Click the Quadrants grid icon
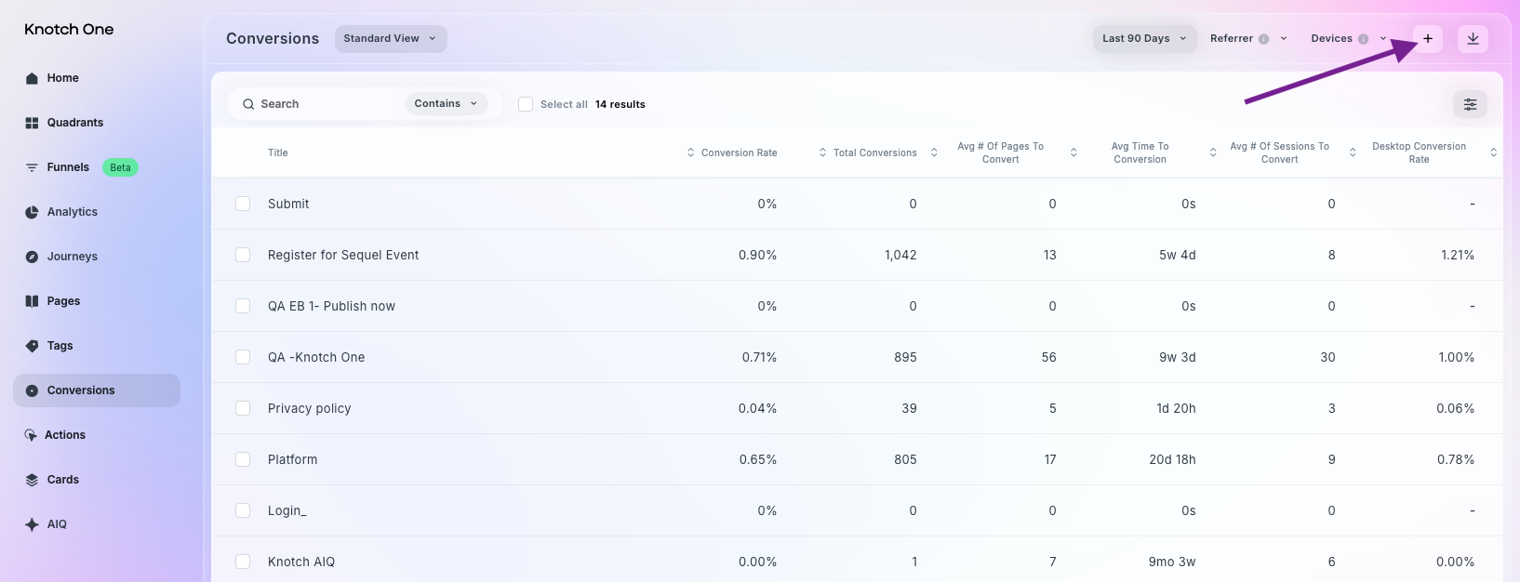Viewport: 1520px width, 582px height. (32, 123)
